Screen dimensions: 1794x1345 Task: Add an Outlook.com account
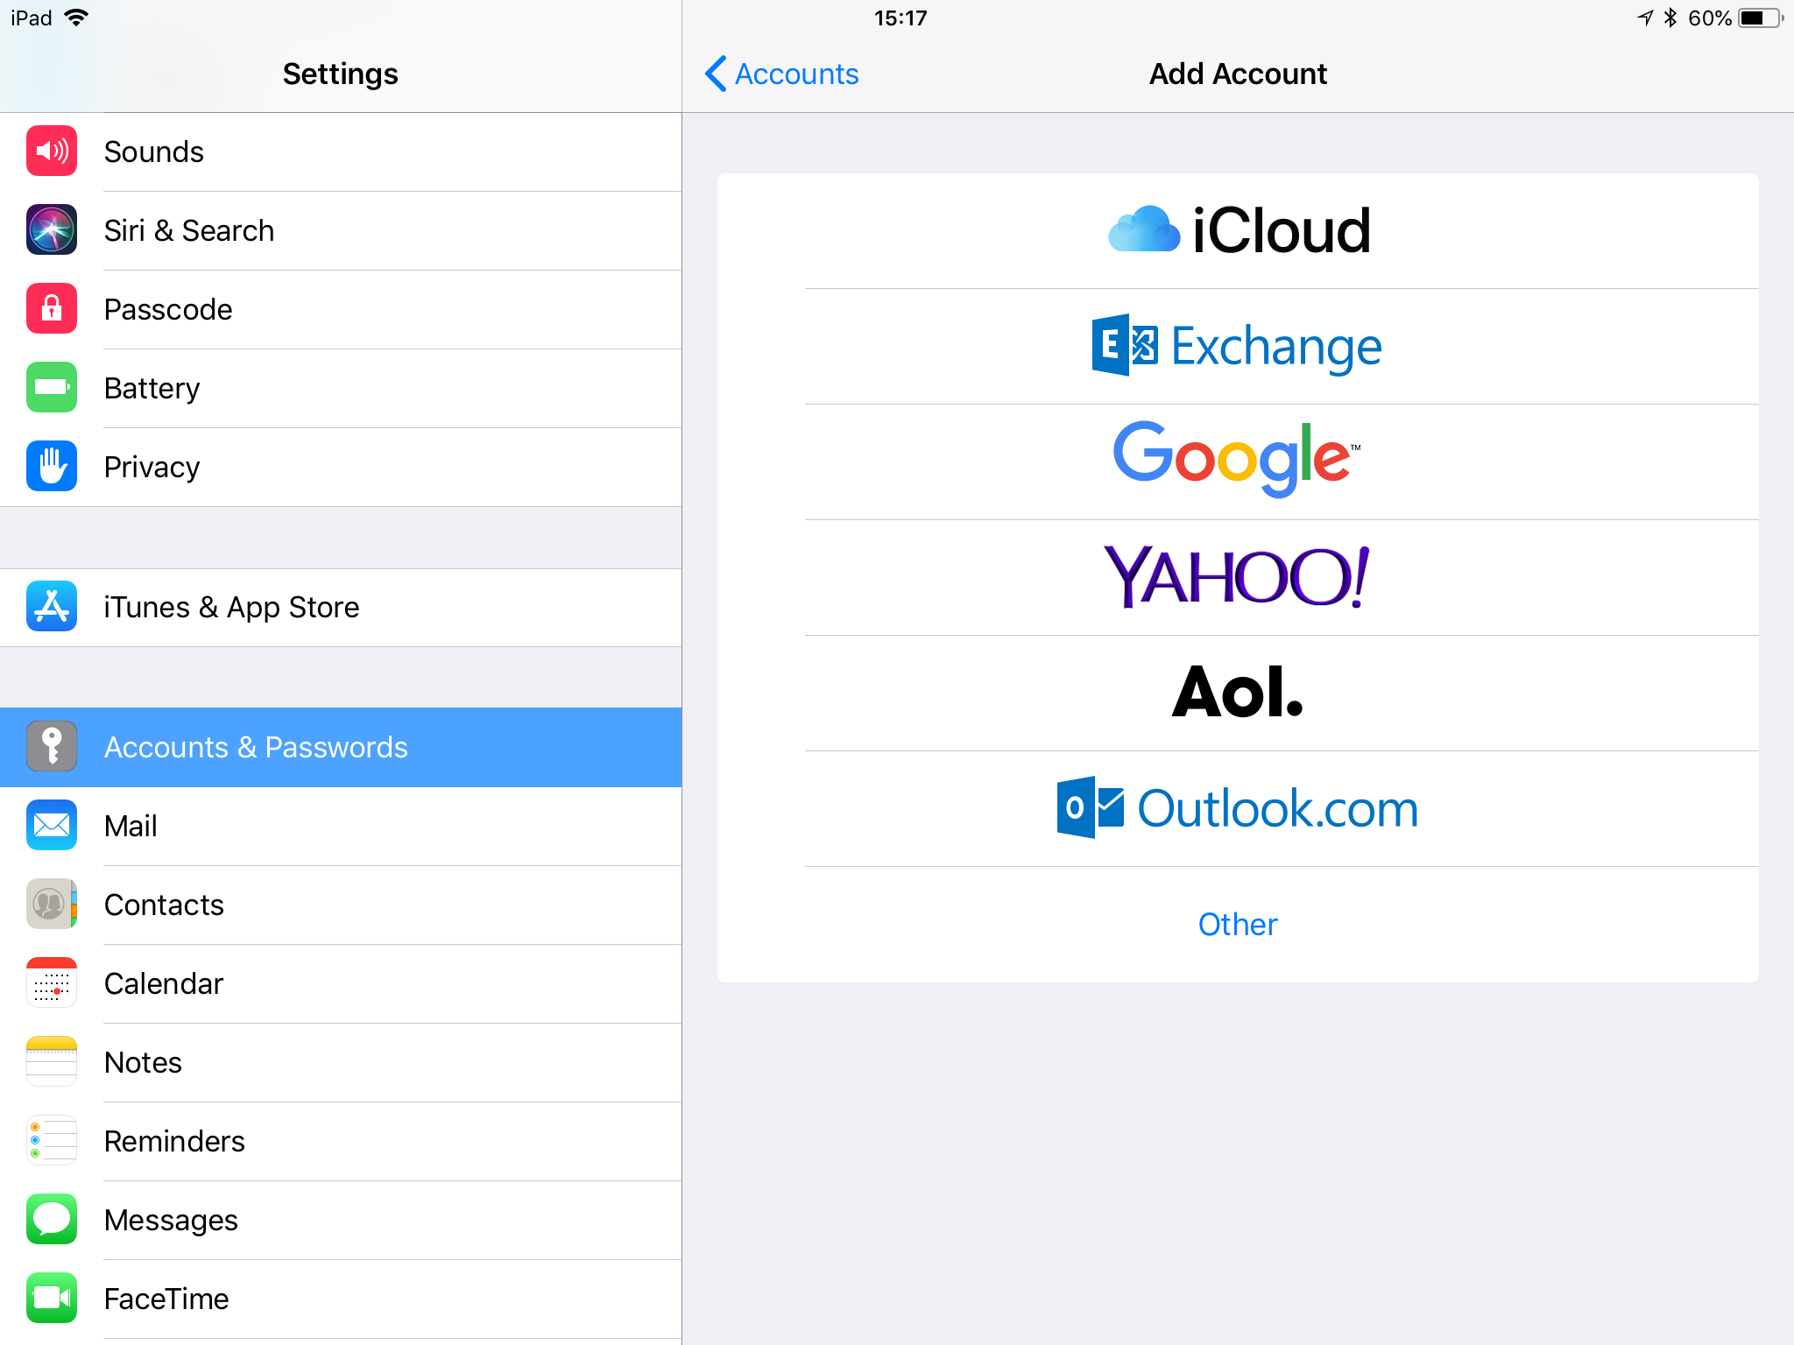pyautogui.click(x=1238, y=808)
